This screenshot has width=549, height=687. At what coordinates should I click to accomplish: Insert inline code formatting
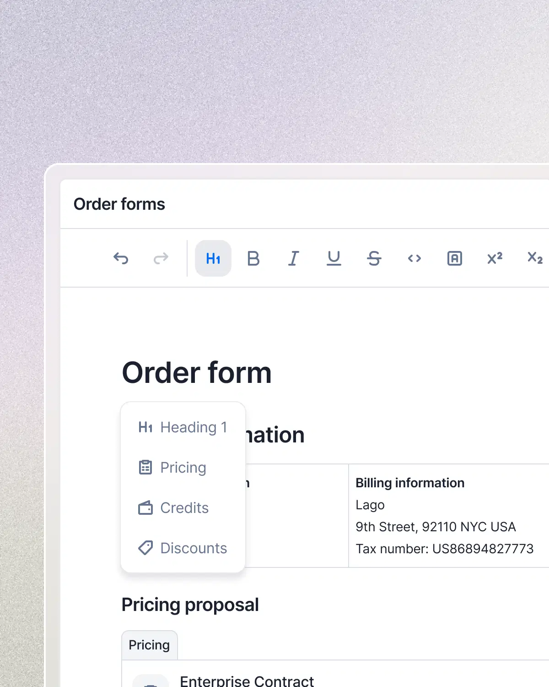414,258
